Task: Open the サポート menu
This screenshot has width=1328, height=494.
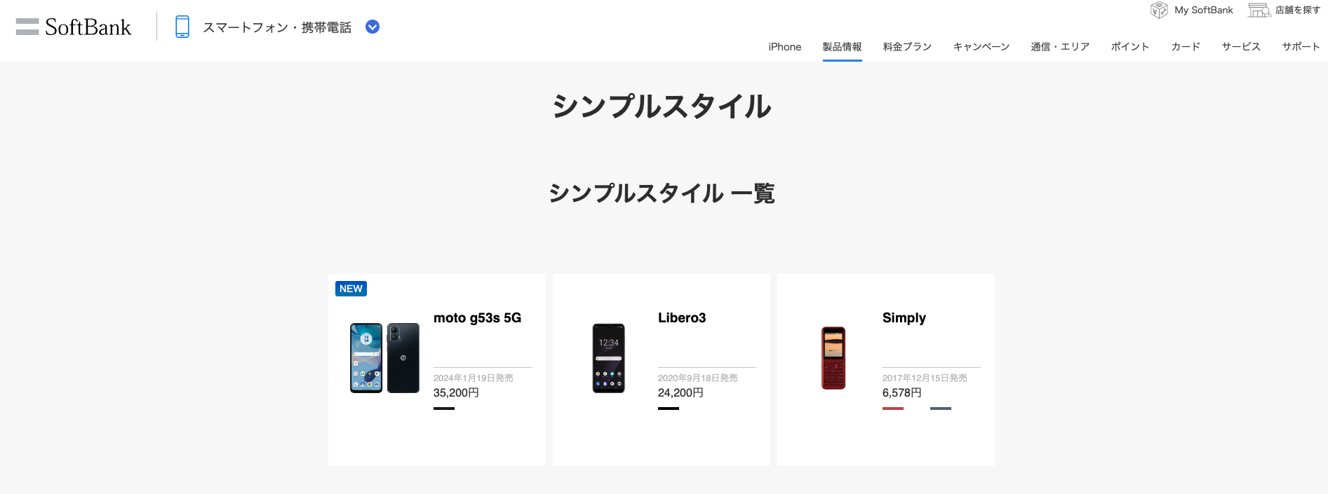Action: (1301, 47)
